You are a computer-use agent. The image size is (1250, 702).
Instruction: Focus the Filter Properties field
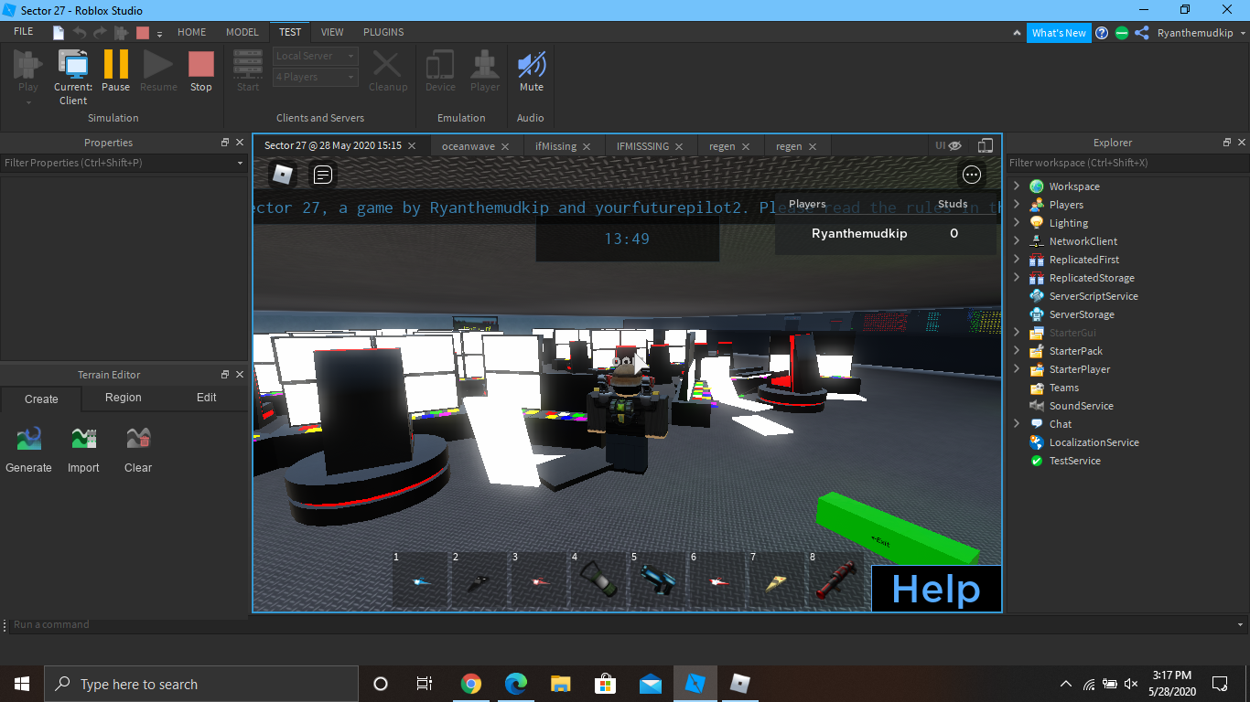(124, 163)
